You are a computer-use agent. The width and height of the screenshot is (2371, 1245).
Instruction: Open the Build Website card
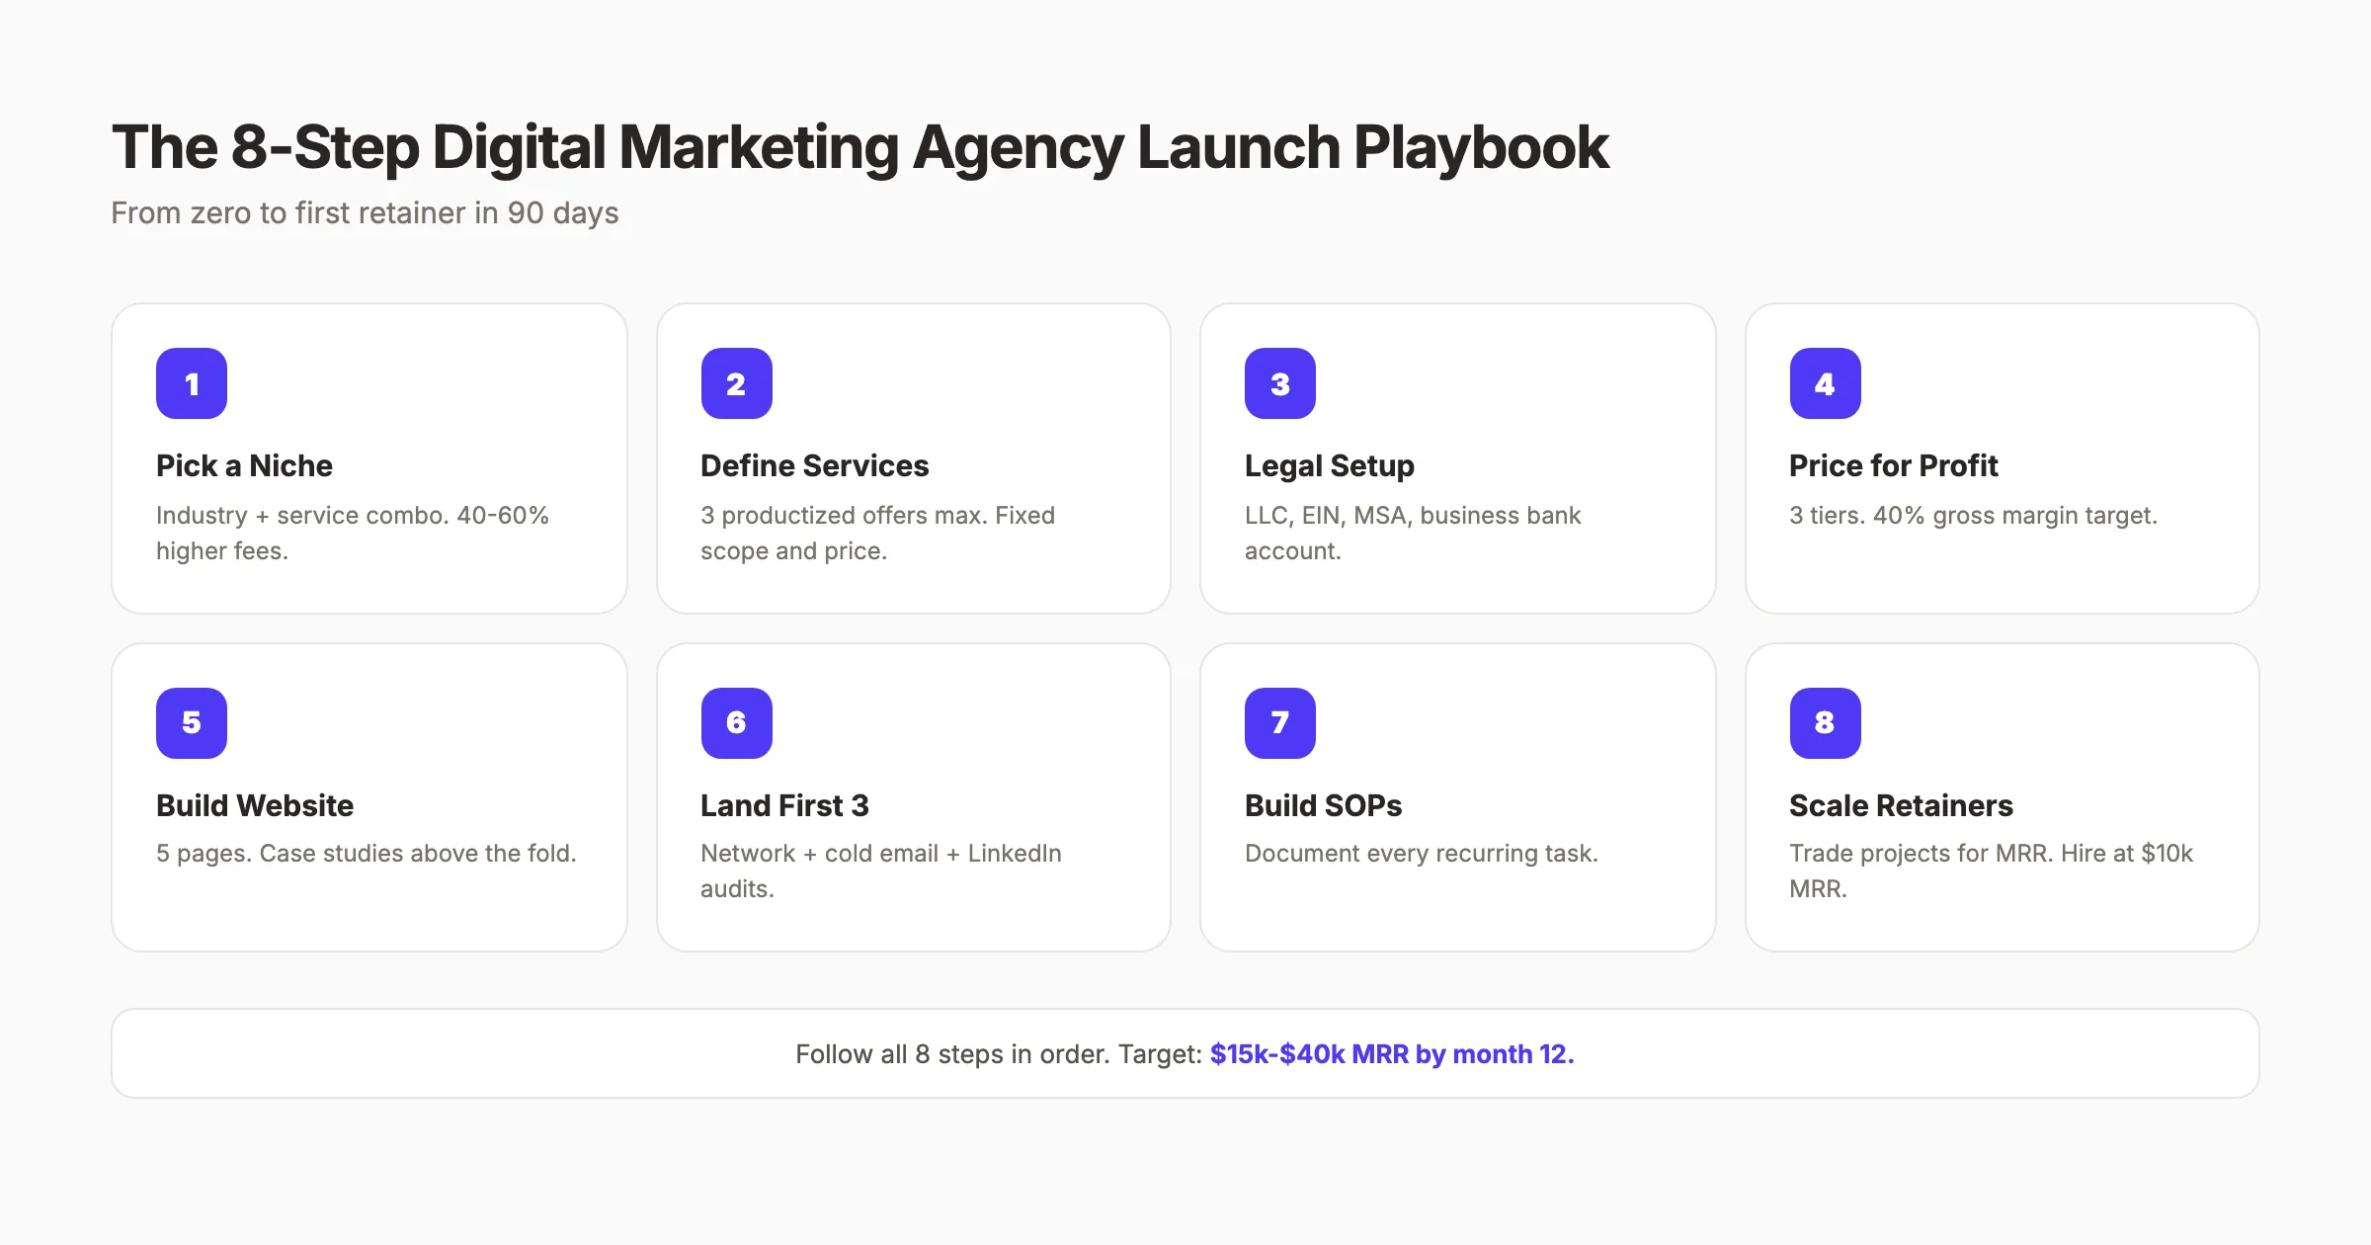369,795
